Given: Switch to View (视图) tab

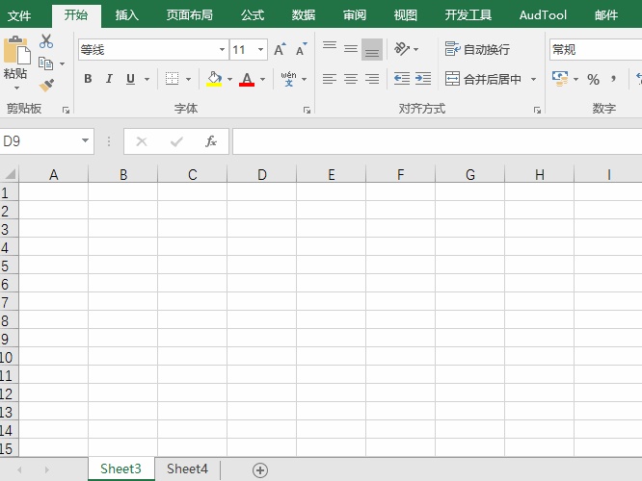Looking at the screenshot, I should point(405,15).
